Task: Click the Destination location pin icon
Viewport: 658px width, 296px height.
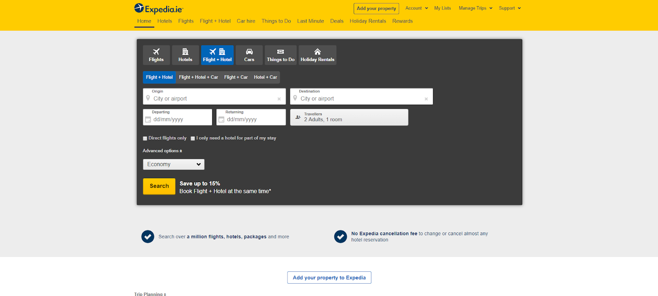Action: click(x=295, y=98)
